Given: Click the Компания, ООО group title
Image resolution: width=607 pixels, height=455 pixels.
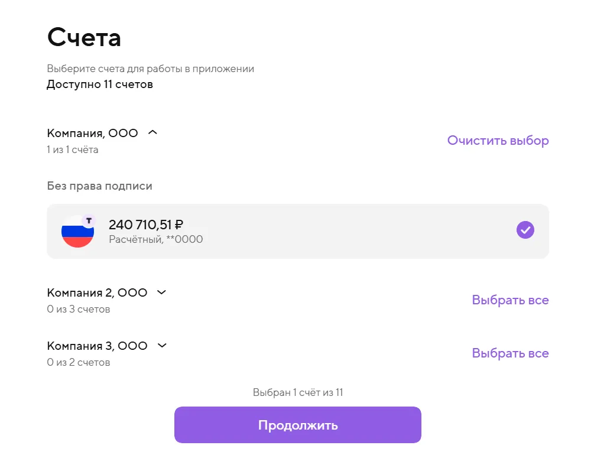Looking at the screenshot, I should (x=92, y=134).
